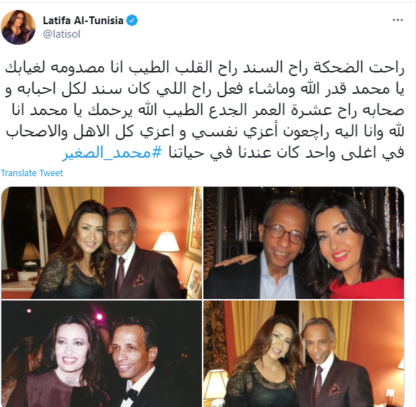Click the text في اغلى واحد كان عندنا

(287, 153)
